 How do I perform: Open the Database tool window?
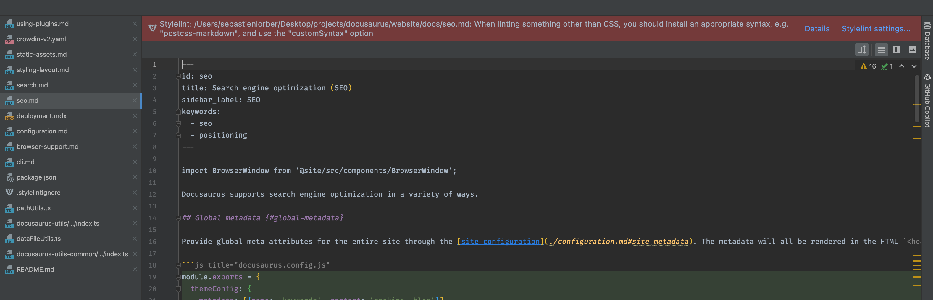pyautogui.click(x=927, y=40)
